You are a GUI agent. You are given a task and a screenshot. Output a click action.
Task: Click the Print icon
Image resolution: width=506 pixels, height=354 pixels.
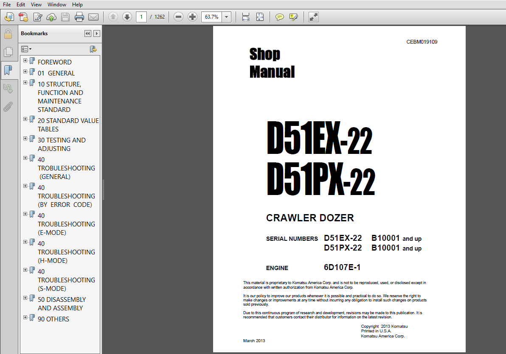pos(79,17)
